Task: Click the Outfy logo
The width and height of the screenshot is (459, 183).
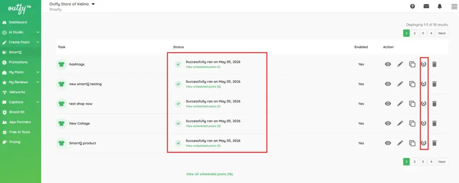Action: click(19, 9)
